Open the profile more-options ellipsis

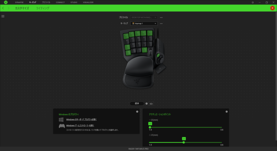click(161, 18)
